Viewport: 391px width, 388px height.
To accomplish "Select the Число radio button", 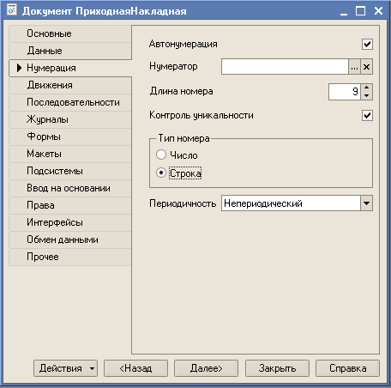I will click(x=161, y=155).
